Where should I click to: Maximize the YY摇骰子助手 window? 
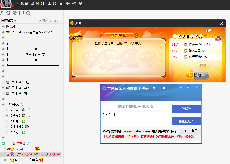pos(188,87)
